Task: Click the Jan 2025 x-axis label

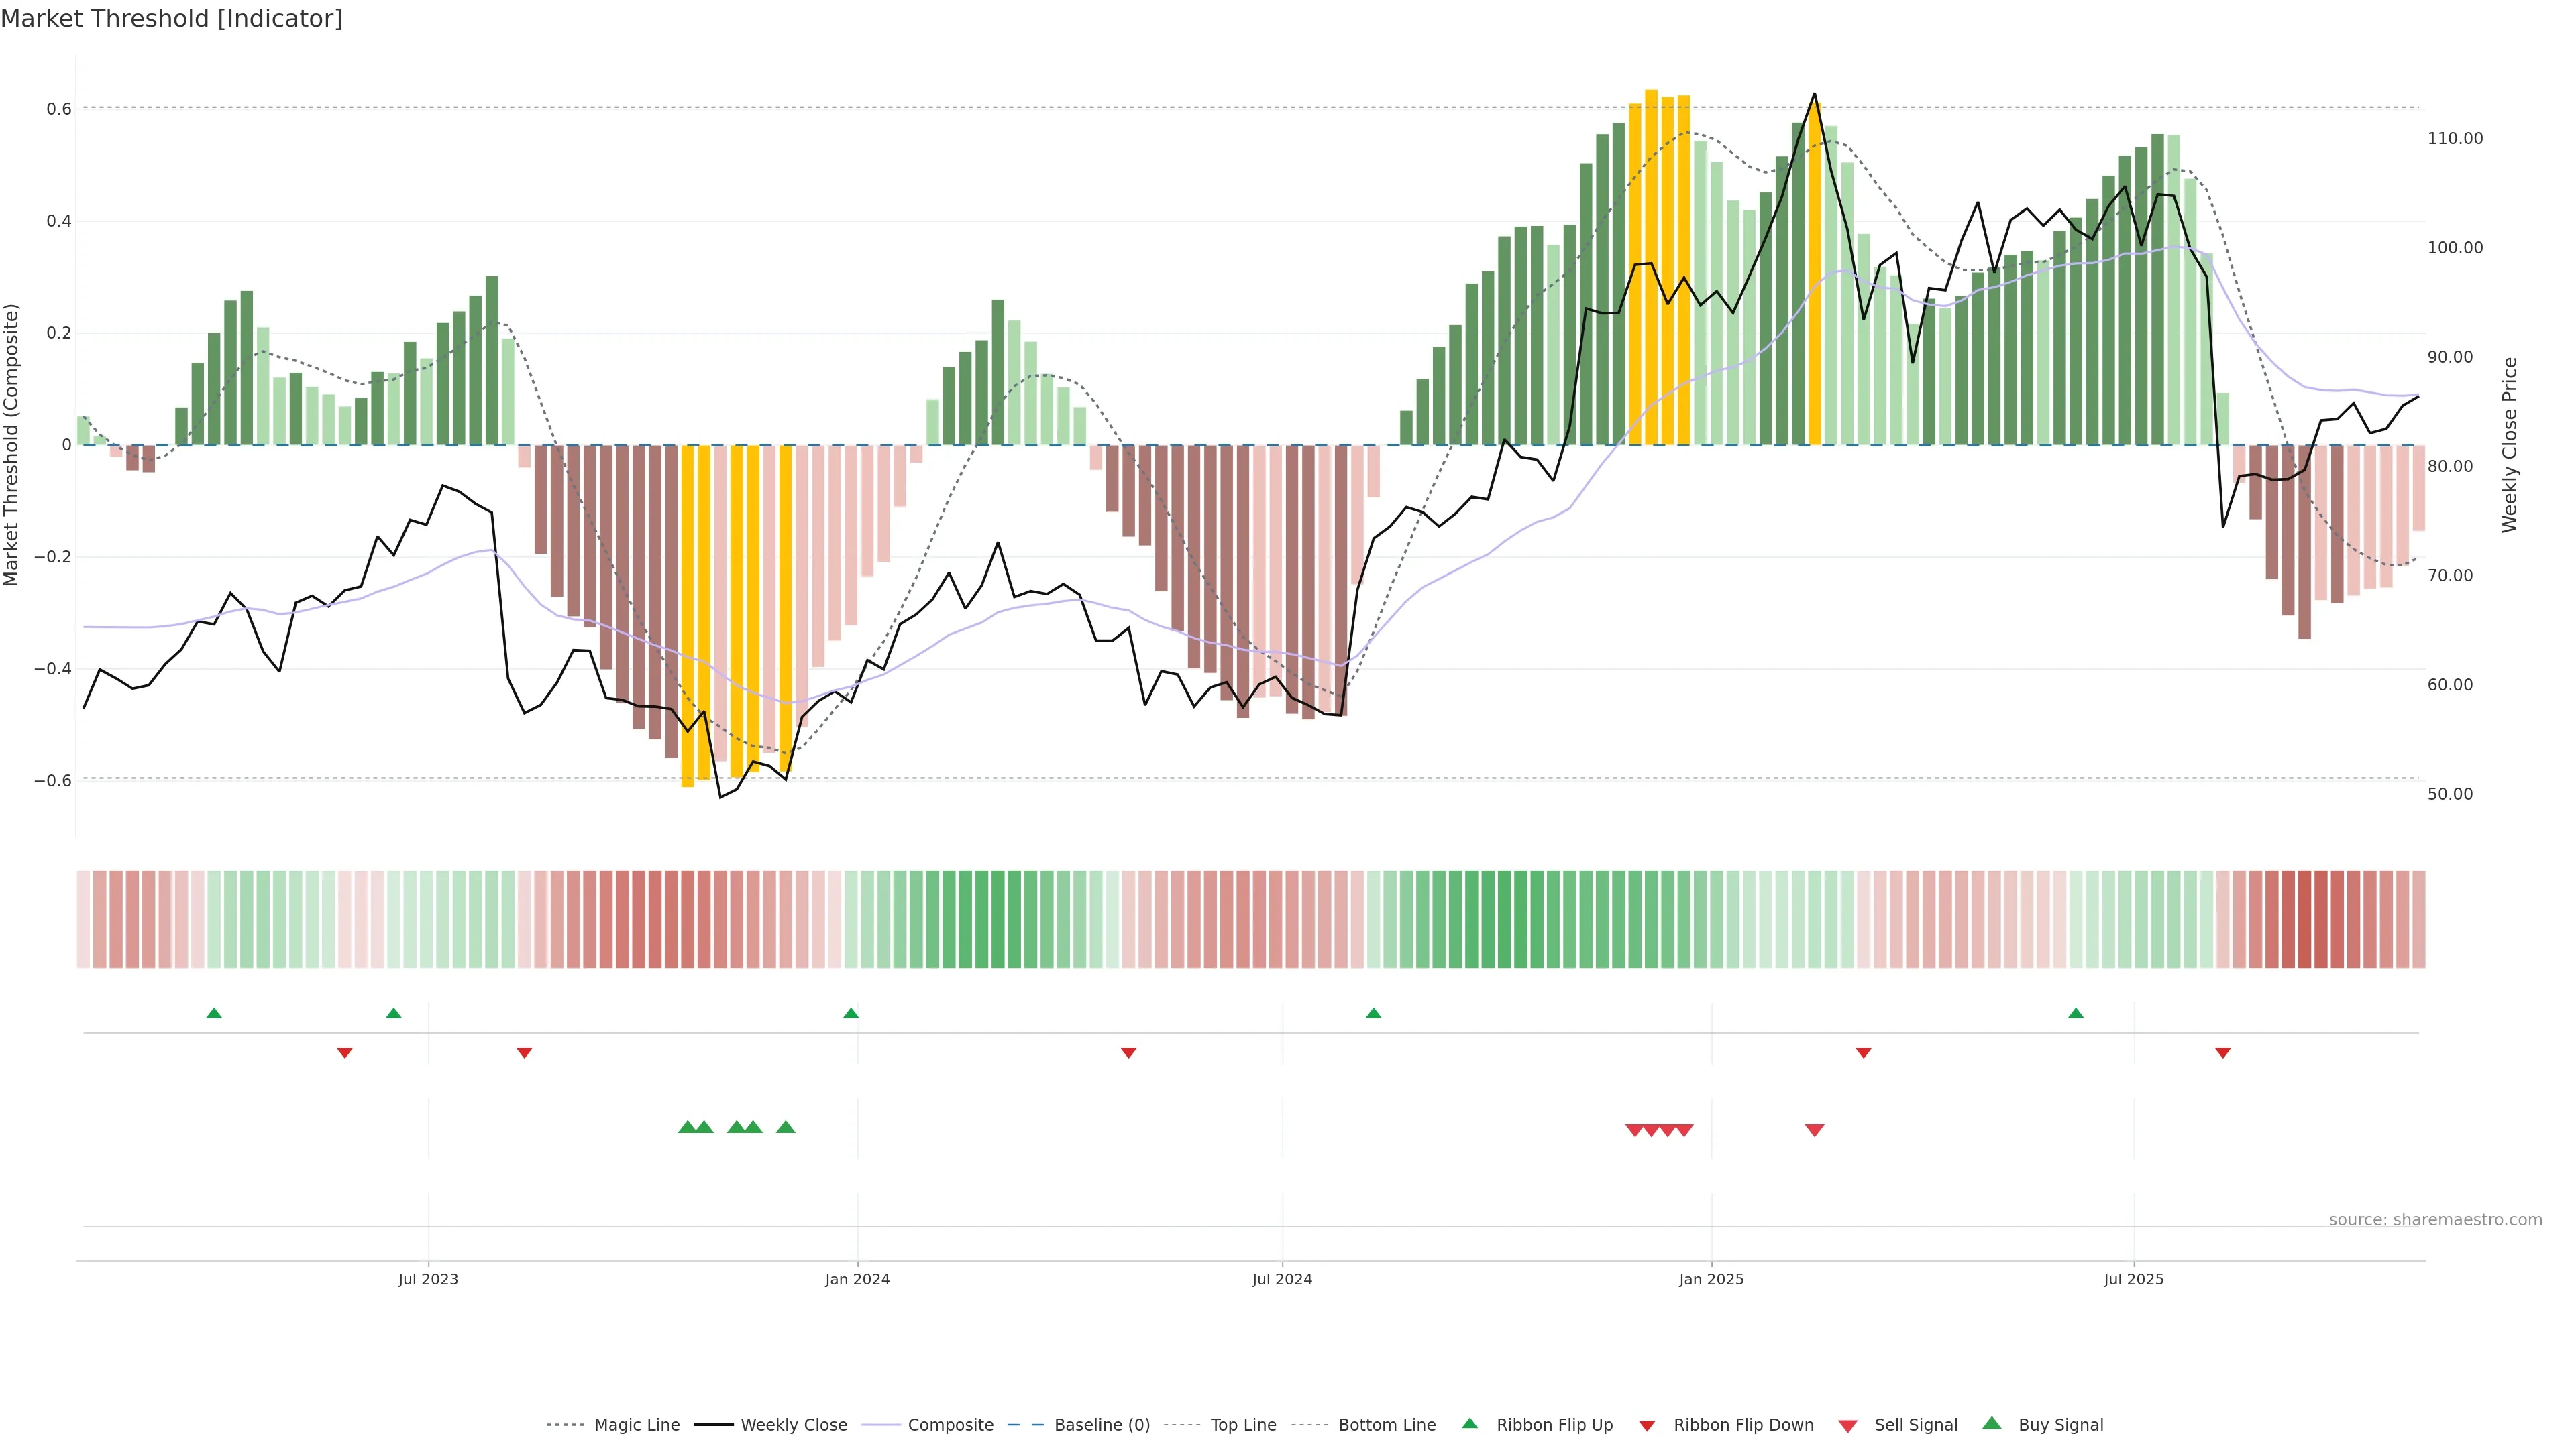Action: (x=1711, y=1279)
